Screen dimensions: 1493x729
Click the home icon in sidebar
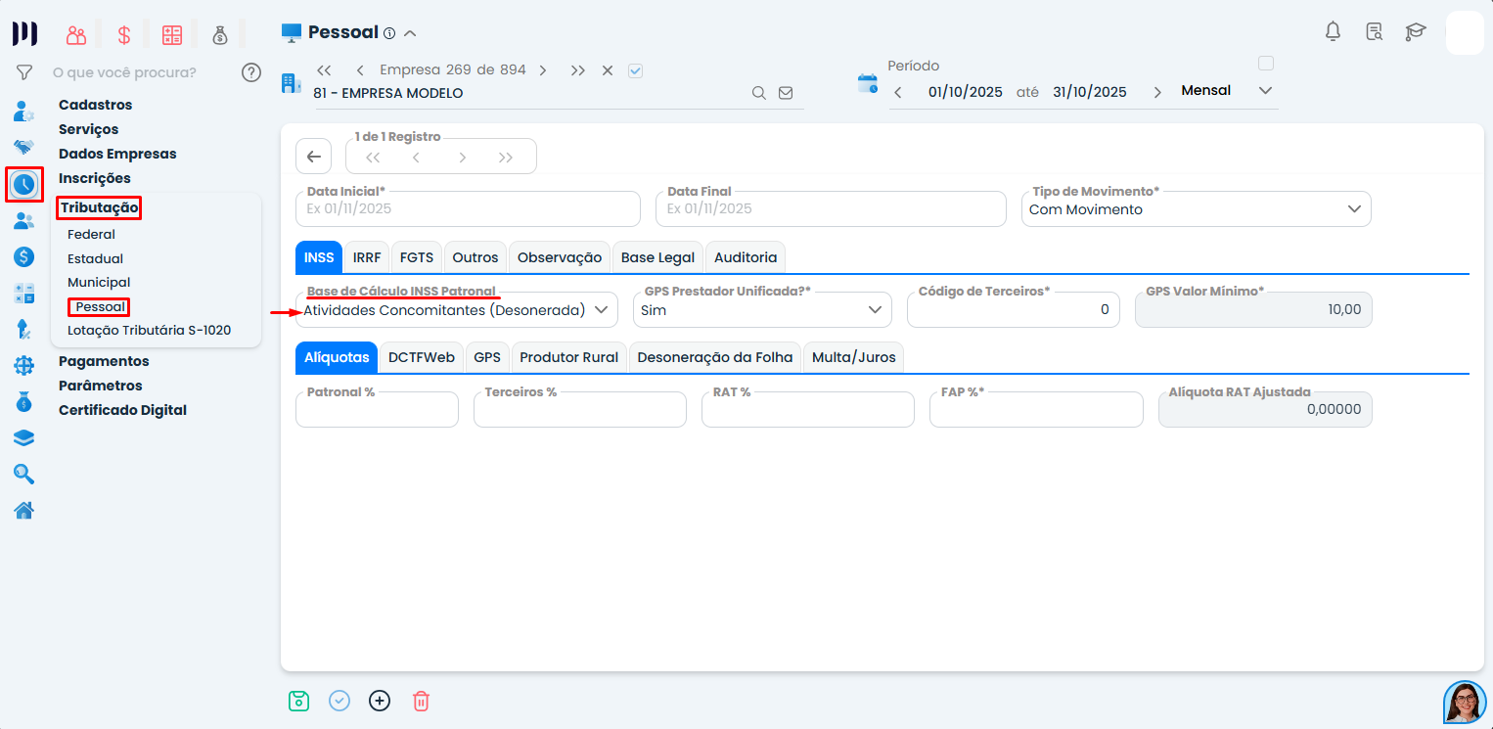click(23, 510)
